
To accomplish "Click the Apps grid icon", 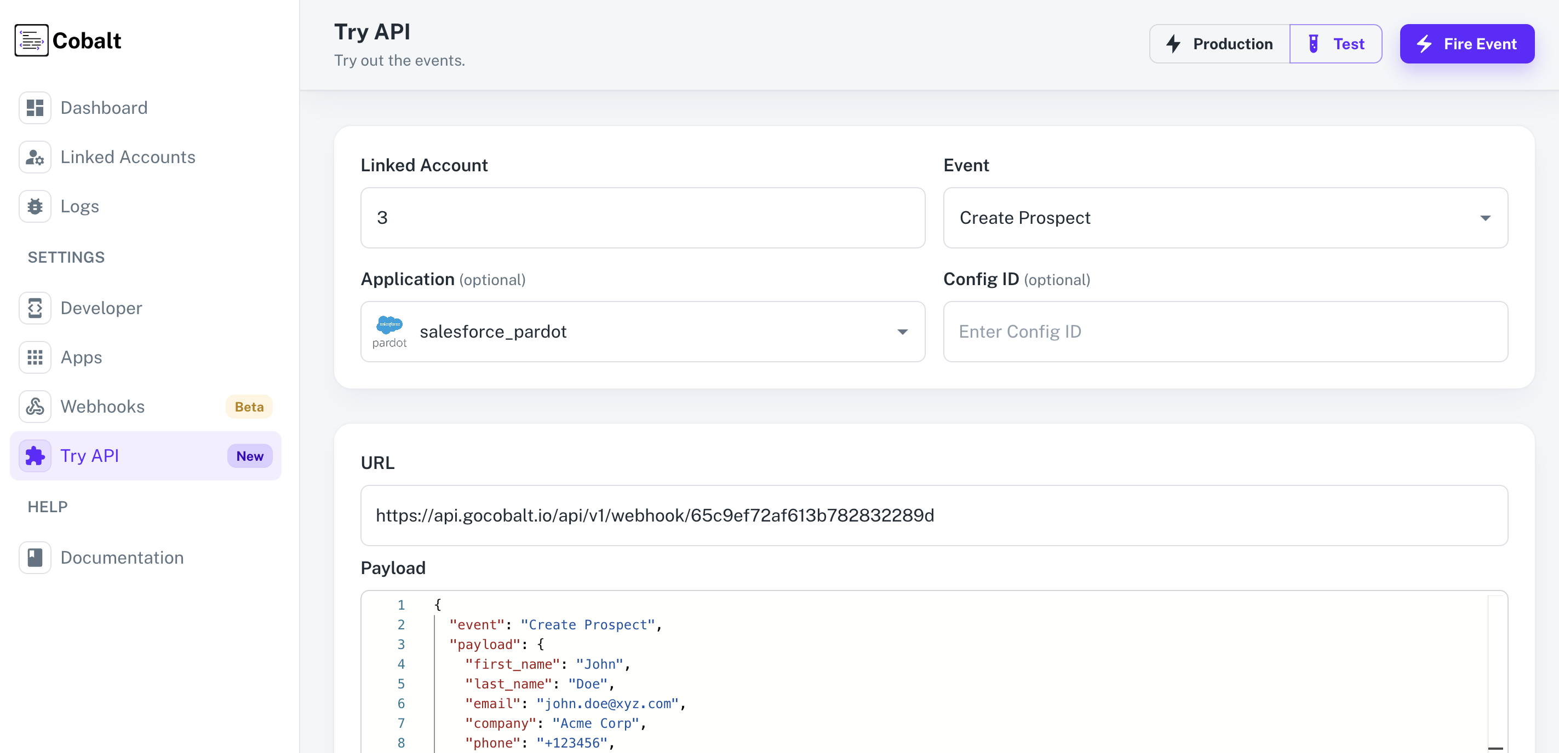I will pos(35,357).
